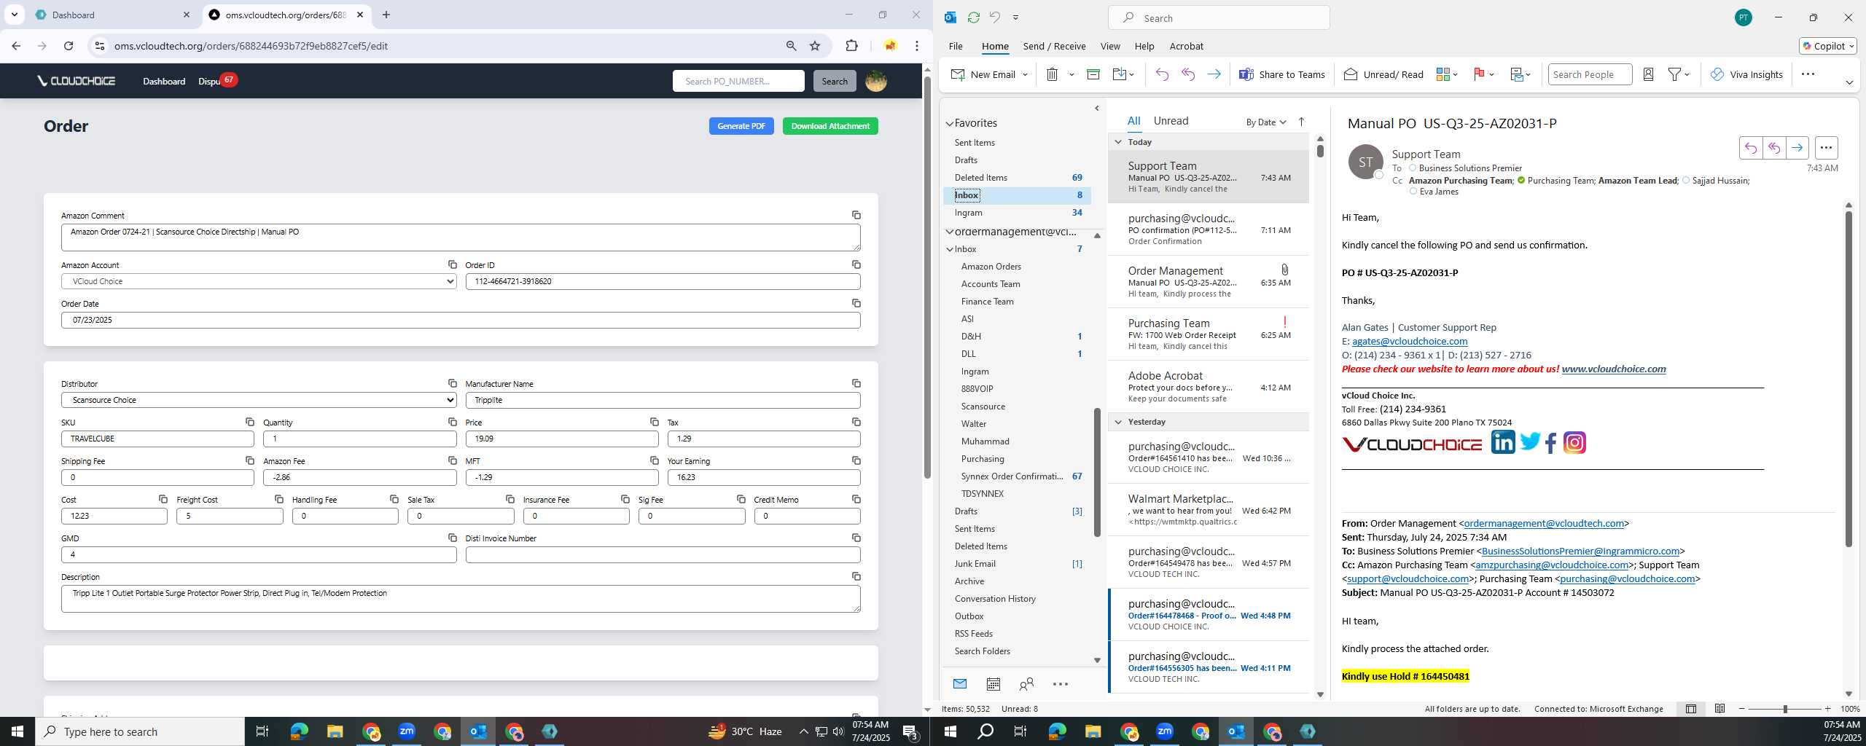Open the View tab in Outlook

(x=1110, y=46)
